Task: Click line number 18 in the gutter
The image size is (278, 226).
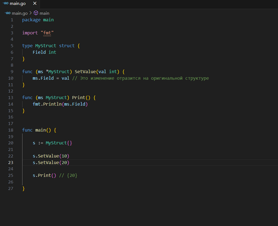Action: pos(10,130)
